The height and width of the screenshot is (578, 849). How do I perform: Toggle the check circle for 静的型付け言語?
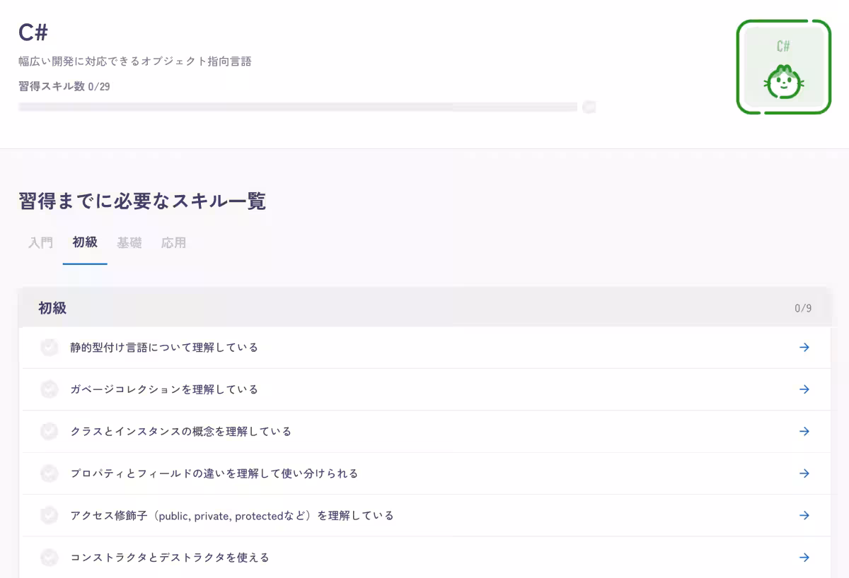click(49, 347)
